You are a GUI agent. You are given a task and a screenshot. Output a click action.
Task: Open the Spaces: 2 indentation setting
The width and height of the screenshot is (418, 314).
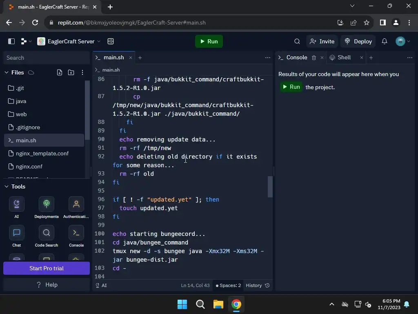[228, 285]
